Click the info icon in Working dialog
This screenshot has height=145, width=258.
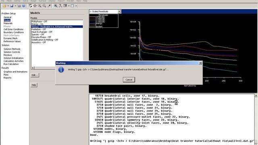[61, 70]
